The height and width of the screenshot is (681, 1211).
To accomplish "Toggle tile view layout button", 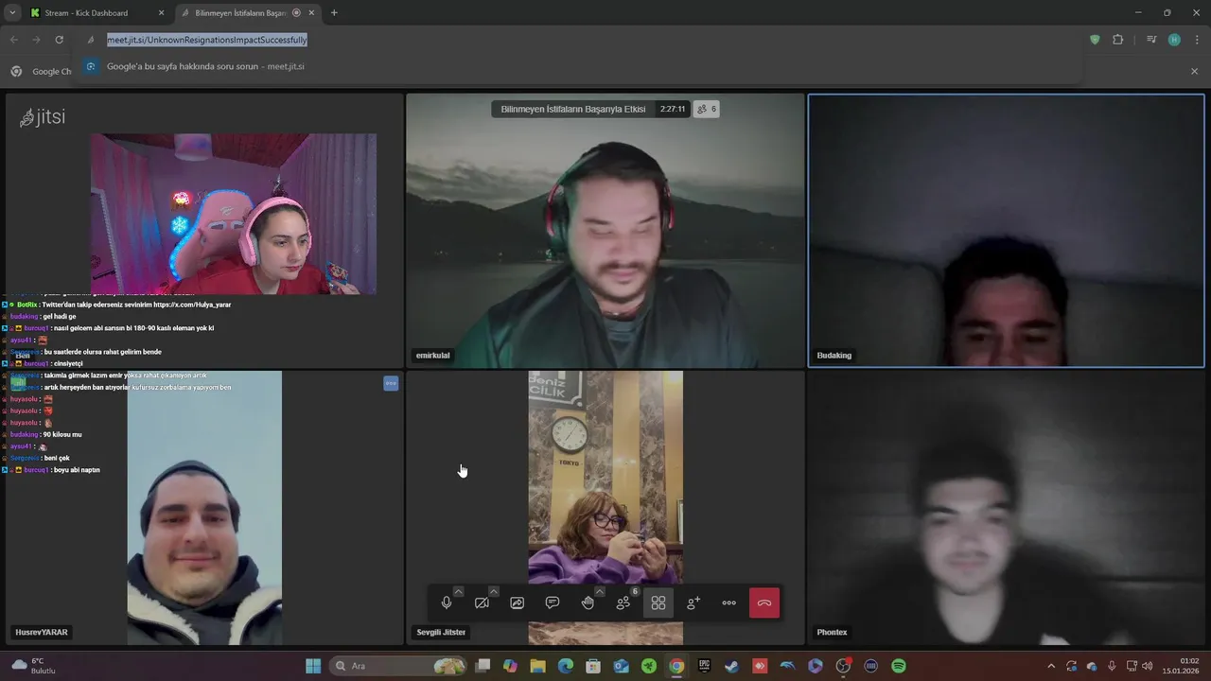I will [658, 603].
